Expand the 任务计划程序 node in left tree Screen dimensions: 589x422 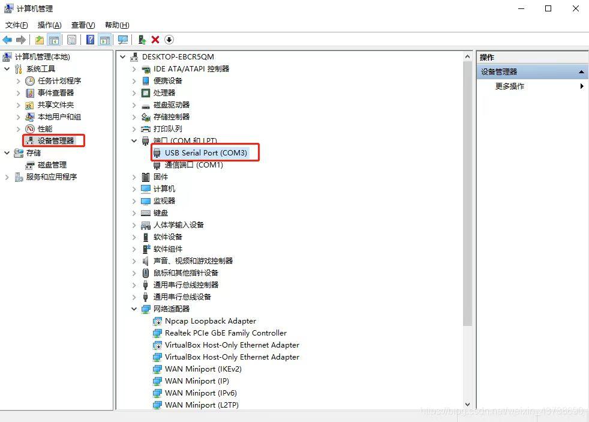click(x=19, y=81)
